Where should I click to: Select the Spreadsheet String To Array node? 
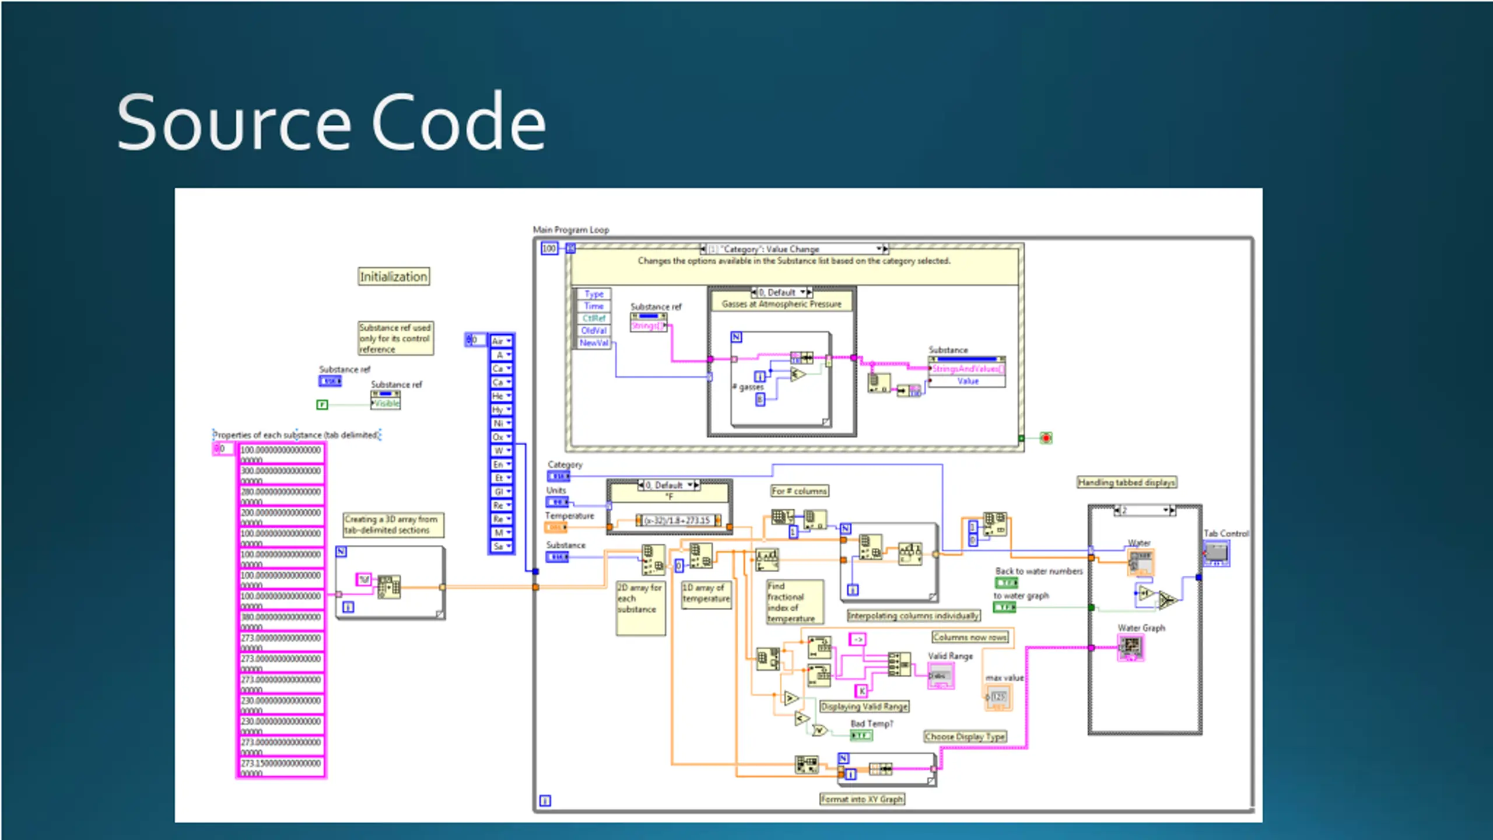click(389, 587)
